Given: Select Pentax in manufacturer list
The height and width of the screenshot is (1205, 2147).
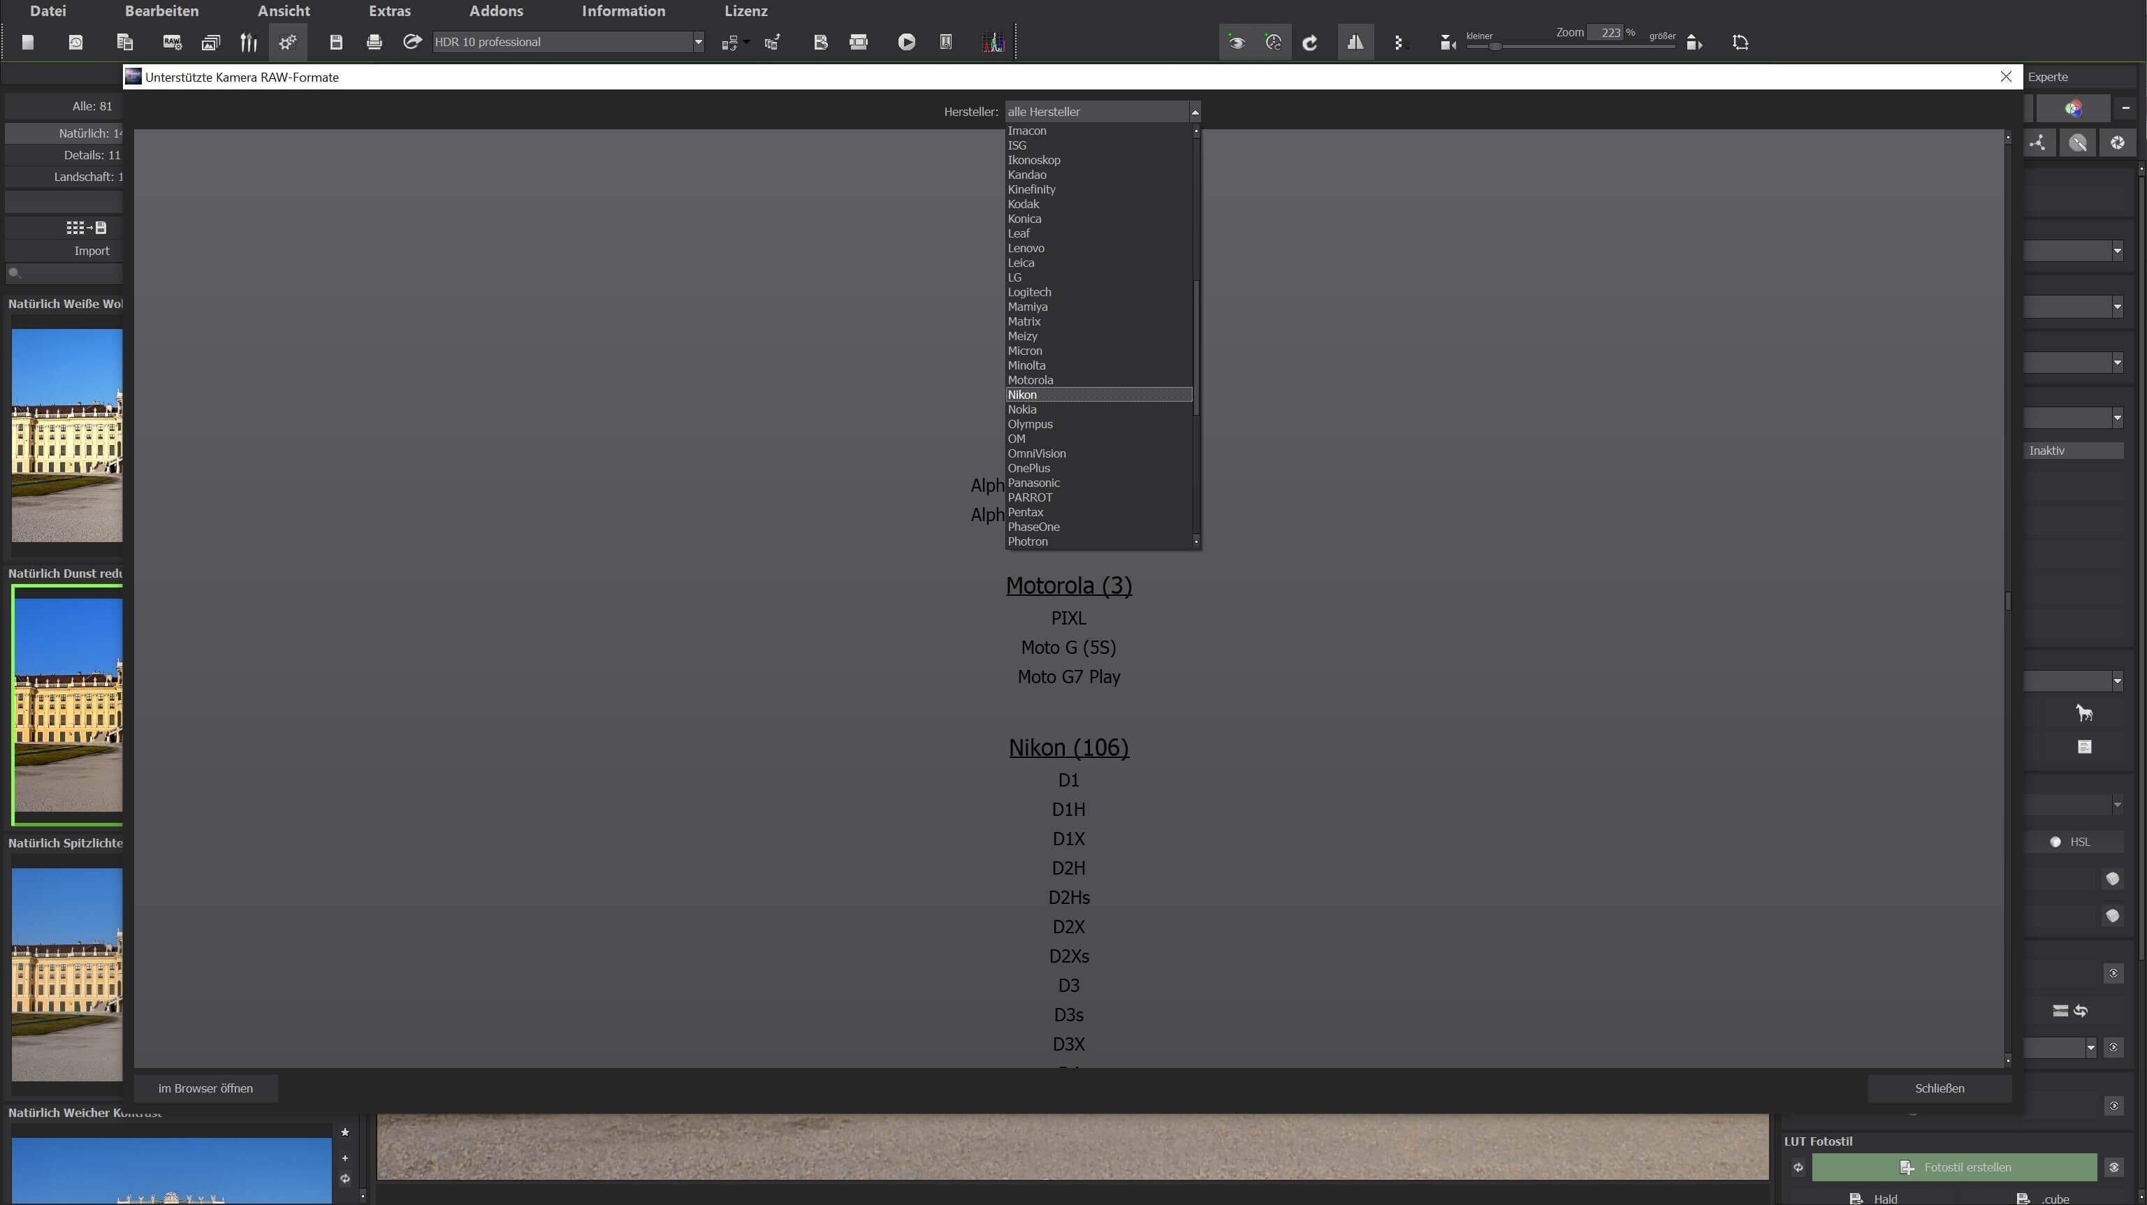Looking at the screenshot, I should click(x=1098, y=513).
